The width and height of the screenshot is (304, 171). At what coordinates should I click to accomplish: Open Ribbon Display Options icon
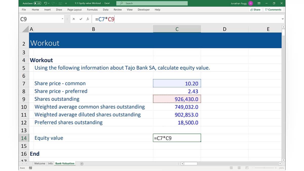click(x=259, y=3)
